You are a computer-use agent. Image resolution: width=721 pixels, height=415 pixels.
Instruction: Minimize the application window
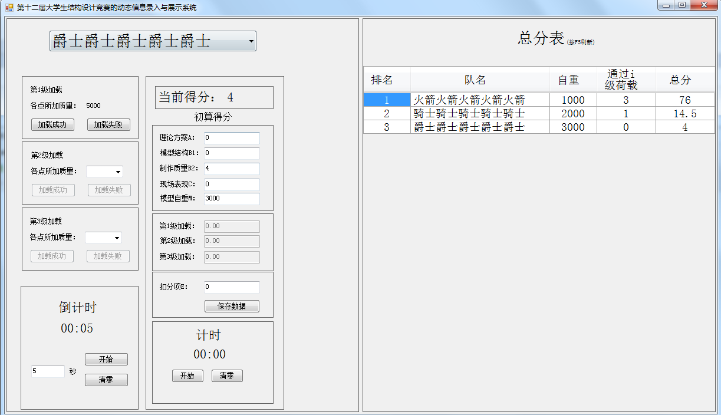tap(667, 5)
